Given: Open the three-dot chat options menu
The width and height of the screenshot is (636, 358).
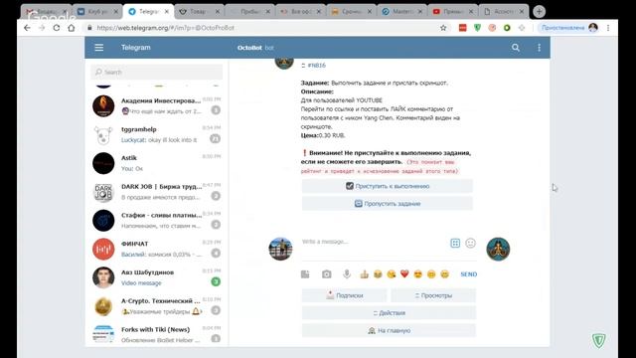Looking at the screenshot, I should [x=539, y=48].
